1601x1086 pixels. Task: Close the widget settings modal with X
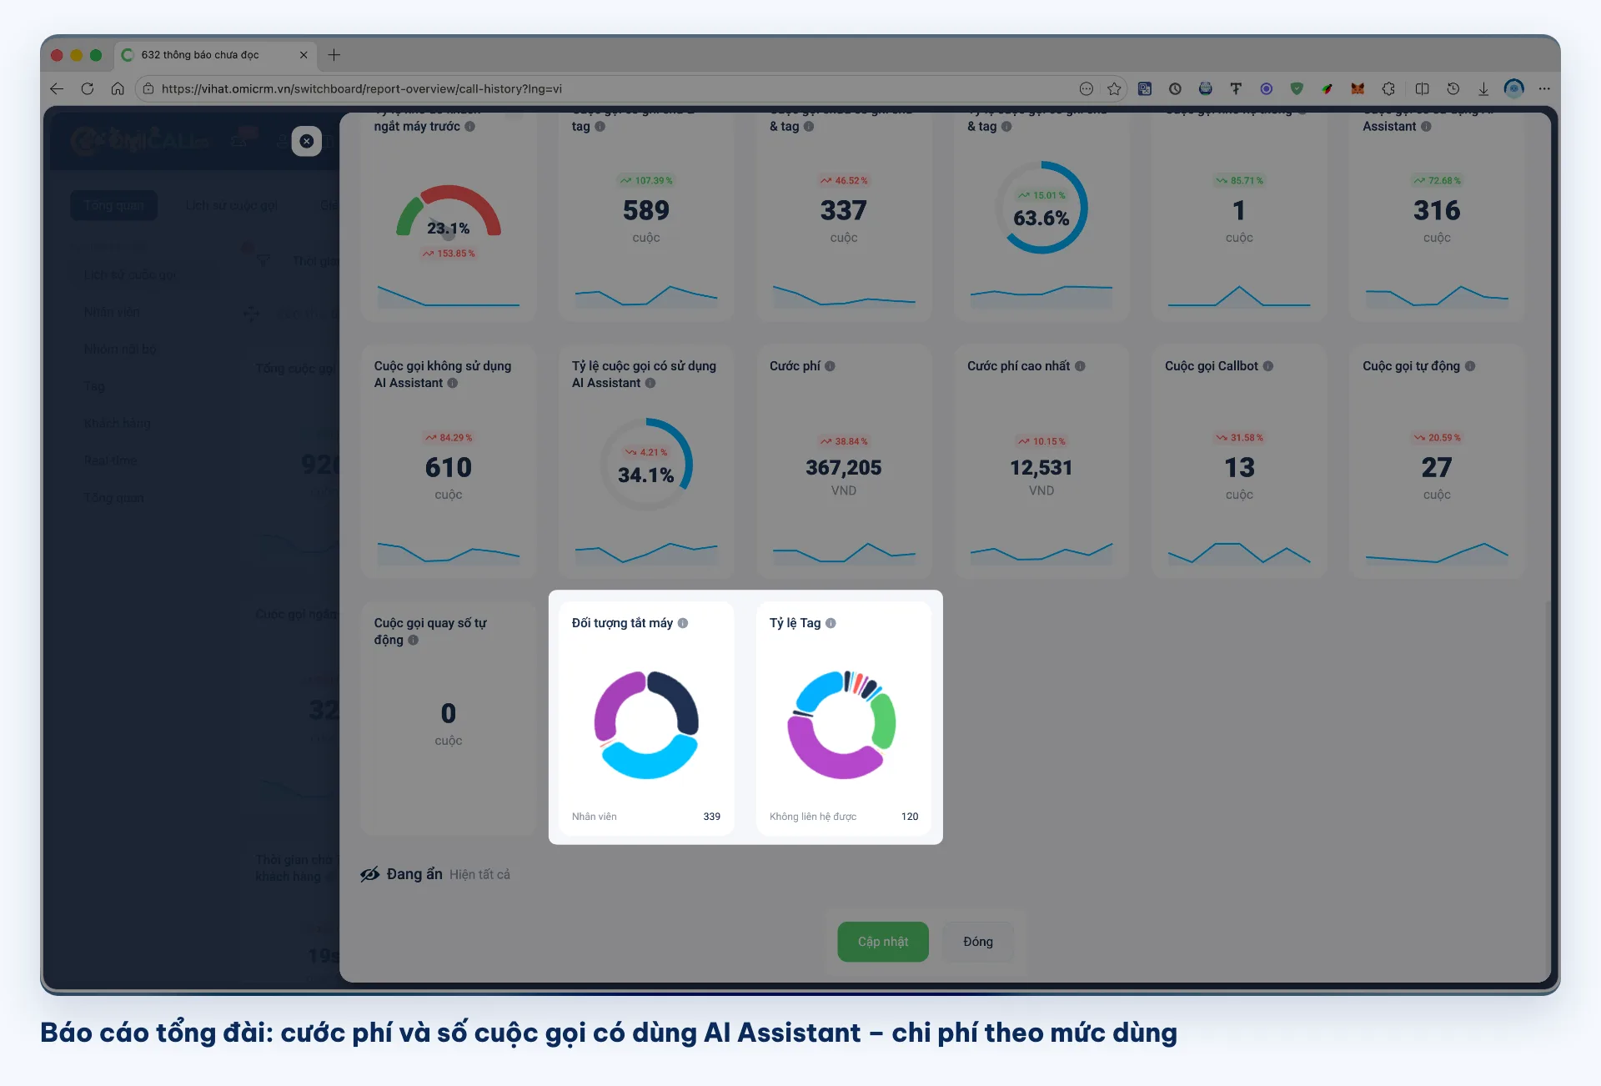[307, 141]
